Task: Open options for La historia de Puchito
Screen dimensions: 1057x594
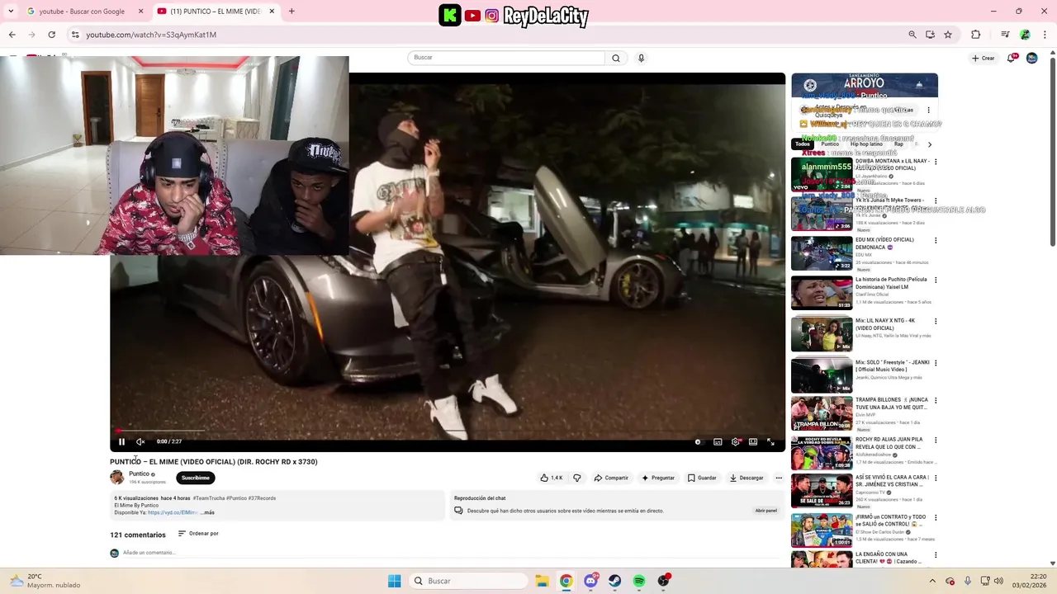Action: click(936, 280)
